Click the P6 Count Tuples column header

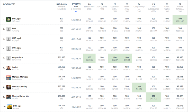click(x=167, y=8)
